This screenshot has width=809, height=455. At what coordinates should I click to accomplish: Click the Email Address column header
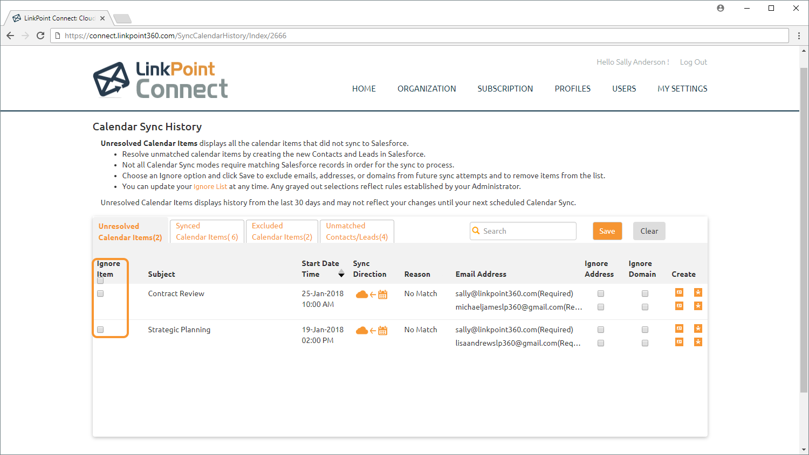[481, 274]
